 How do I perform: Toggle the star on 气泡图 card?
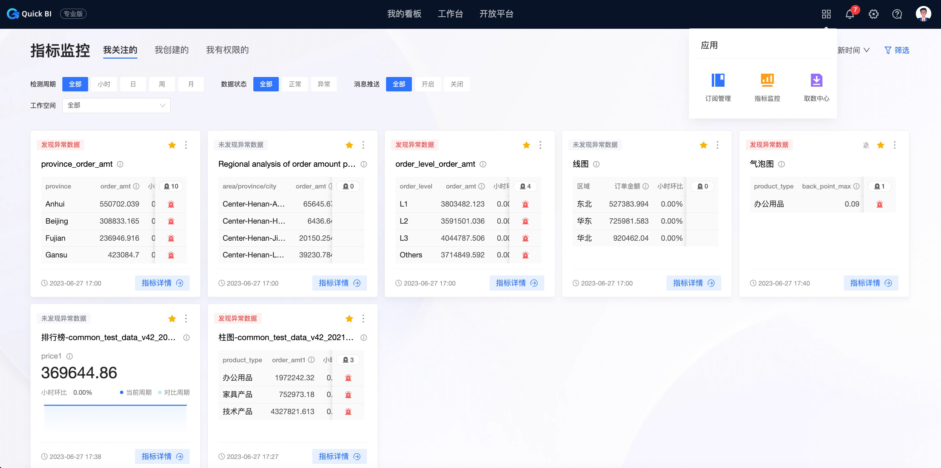(x=881, y=145)
